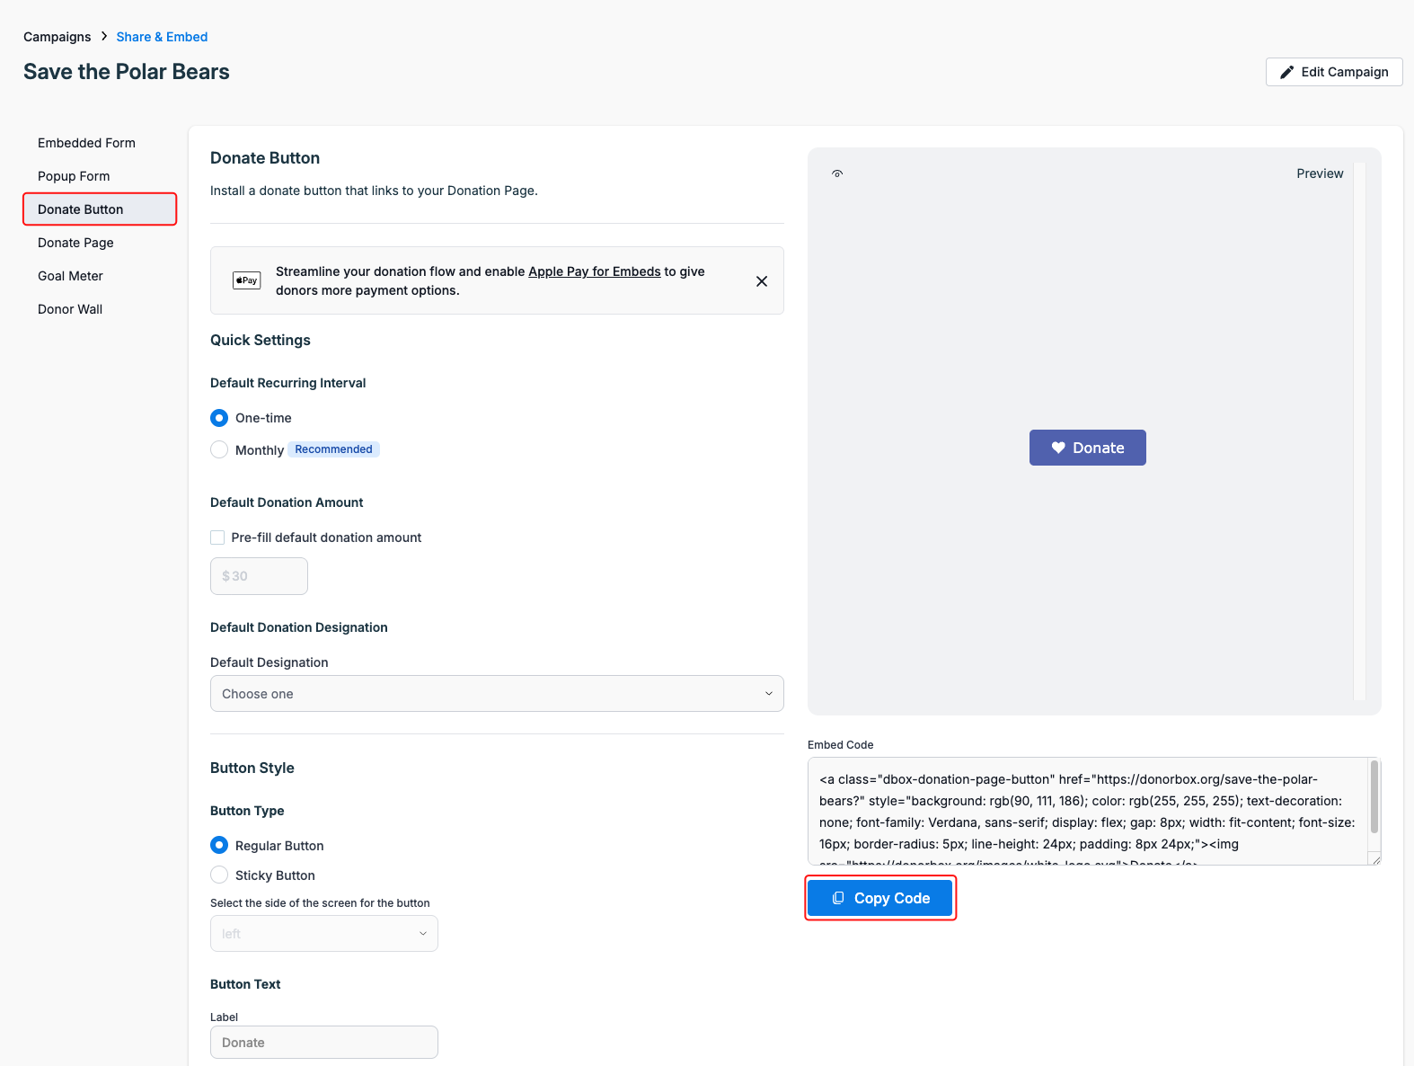Dismiss the Apple Pay banner with X
The height and width of the screenshot is (1066, 1414).
761,281
